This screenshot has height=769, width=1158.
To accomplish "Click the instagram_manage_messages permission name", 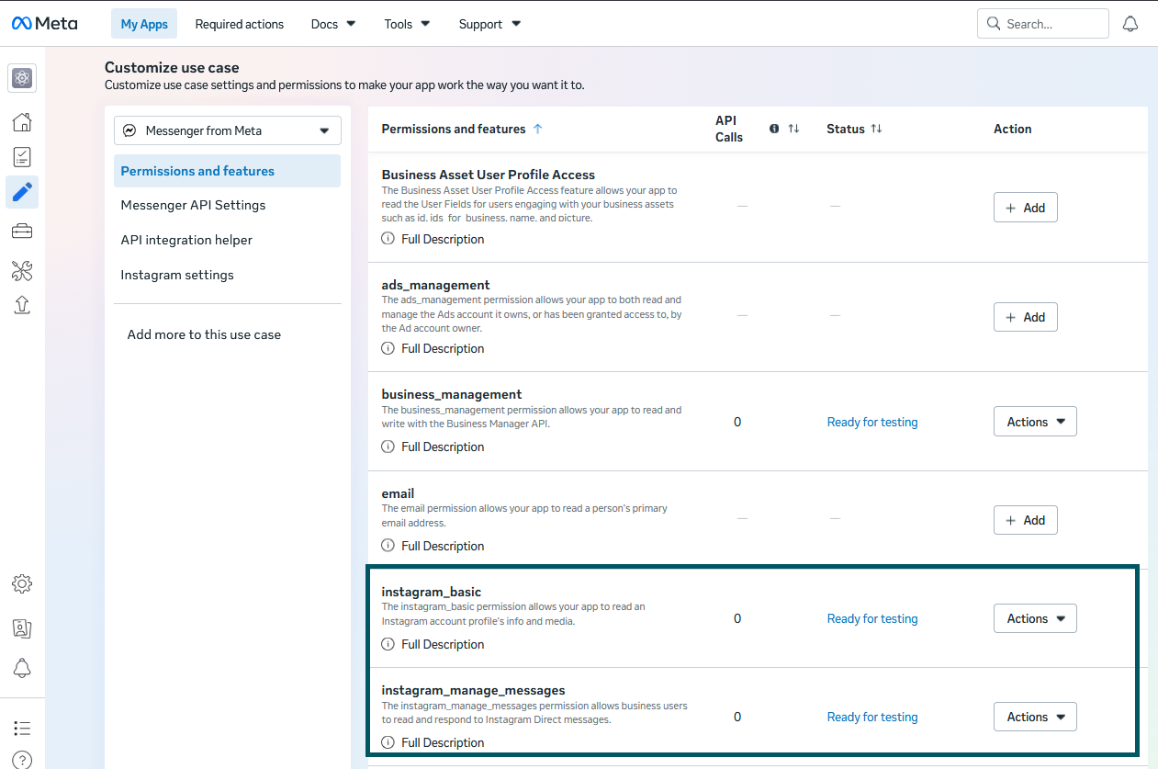I will pos(473,690).
